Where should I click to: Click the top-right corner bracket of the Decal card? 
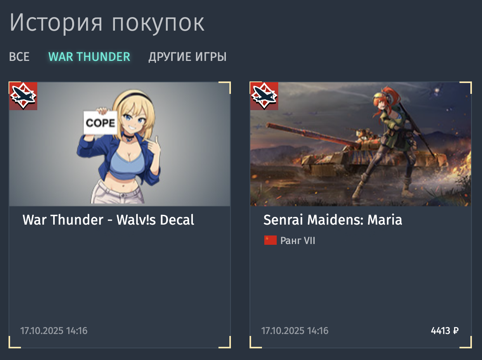pyautogui.click(x=225, y=87)
